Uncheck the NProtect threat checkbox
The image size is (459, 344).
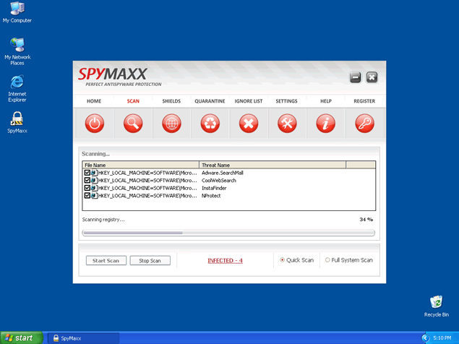[87, 196]
